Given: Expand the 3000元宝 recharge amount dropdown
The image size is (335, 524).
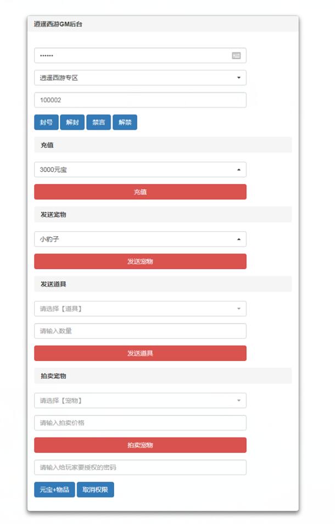Looking at the screenshot, I should [x=140, y=170].
